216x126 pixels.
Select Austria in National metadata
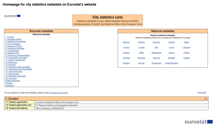[x=171, y=53]
